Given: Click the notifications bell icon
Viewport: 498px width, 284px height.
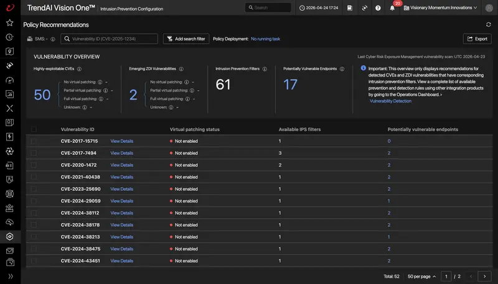Looking at the screenshot, I should (x=392, y=8).
